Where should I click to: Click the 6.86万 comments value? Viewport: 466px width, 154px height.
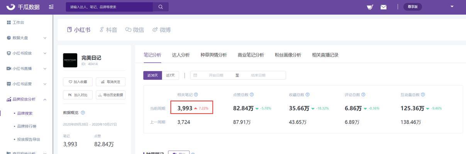353,108
